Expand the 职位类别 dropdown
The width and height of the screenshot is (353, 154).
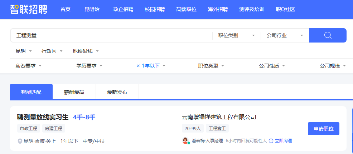[x=236, y=35]
